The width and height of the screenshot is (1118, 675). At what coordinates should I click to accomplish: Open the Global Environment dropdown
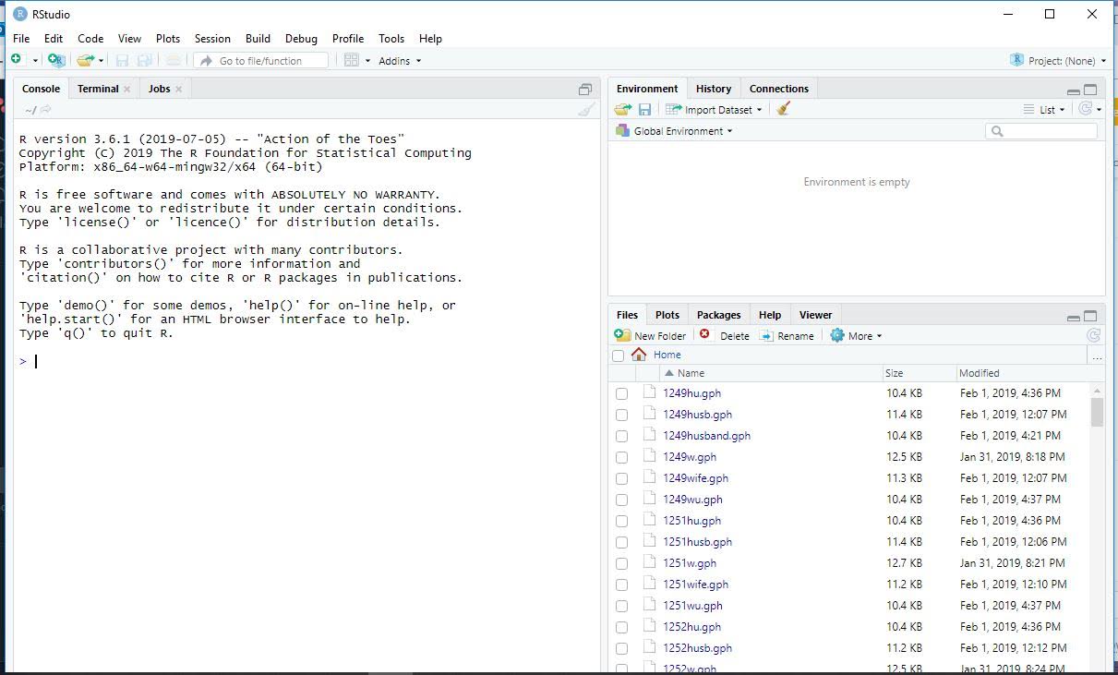(x=674, y=131)
